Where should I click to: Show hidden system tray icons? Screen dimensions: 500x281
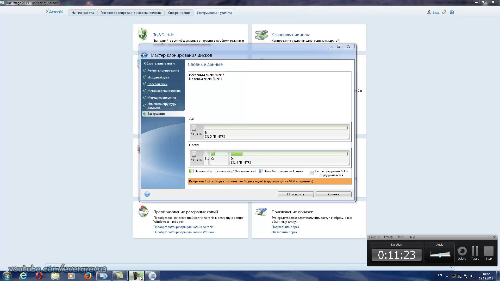point(447,276)
